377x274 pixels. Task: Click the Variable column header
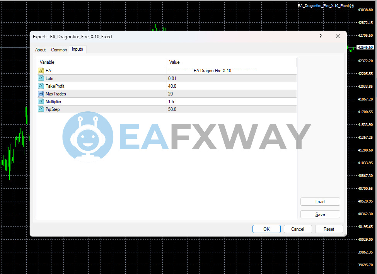coord(102,62)
